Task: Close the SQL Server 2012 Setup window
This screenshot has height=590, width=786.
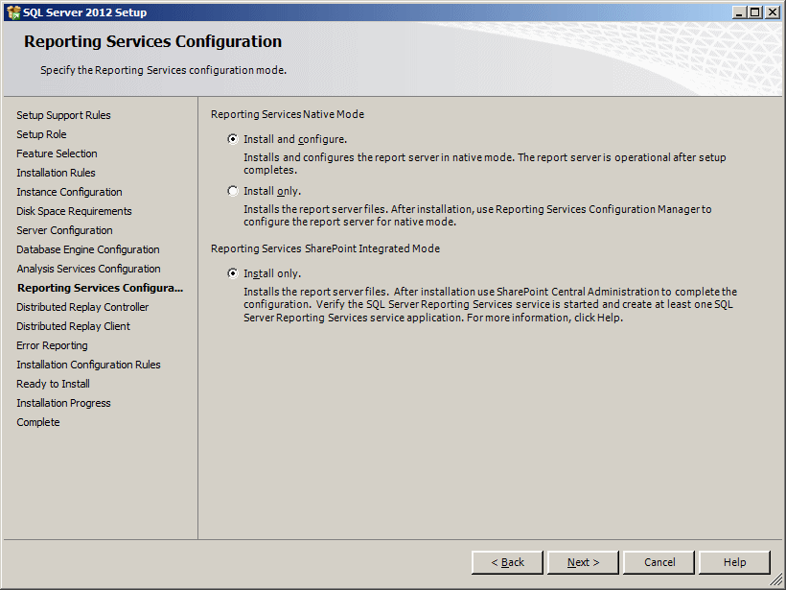Action: pyautogui.click(x=773, y=12)
